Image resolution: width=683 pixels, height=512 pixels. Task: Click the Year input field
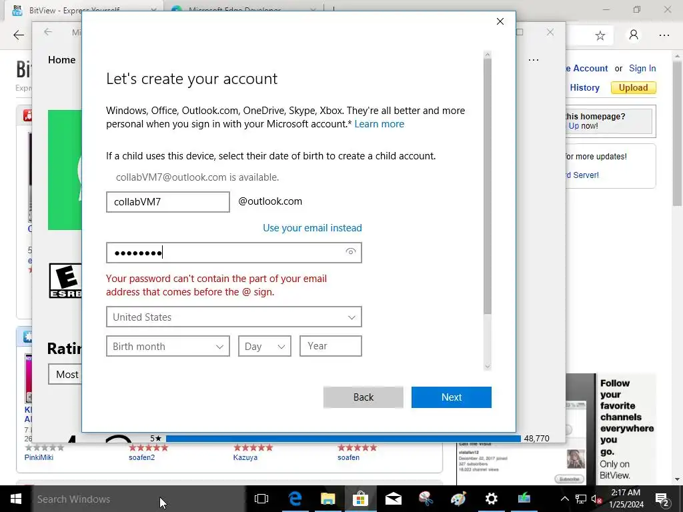coord(331,346)
